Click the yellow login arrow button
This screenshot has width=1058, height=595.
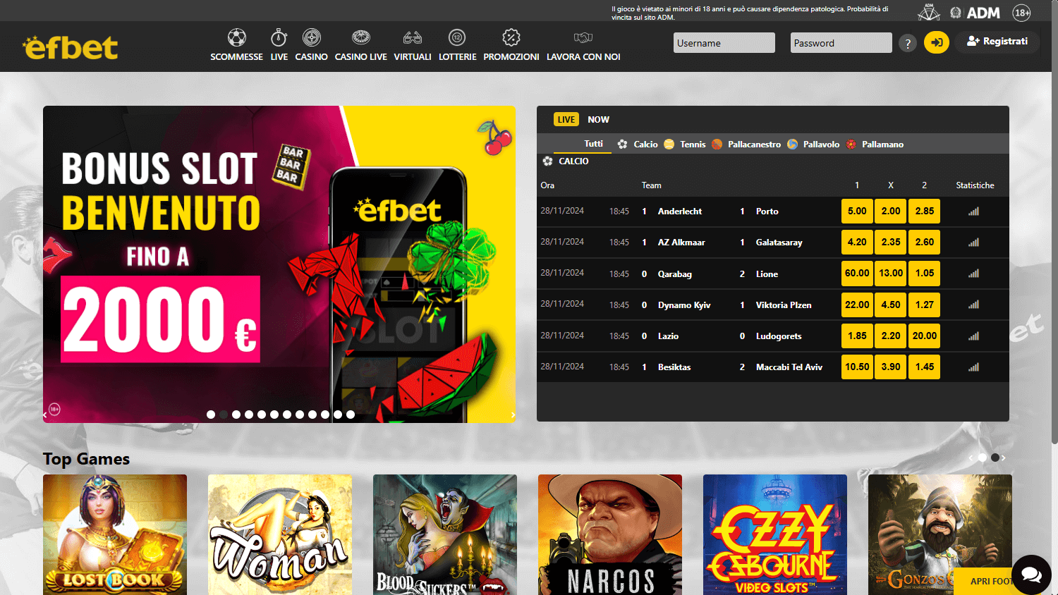(x=937, y=42)
